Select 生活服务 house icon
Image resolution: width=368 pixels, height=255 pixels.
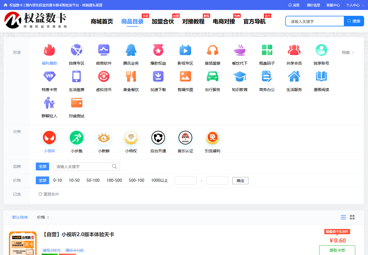(x=294, y=76)
